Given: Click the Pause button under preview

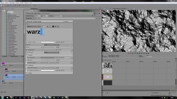Looking at the screenshot, I should click(137, 53).
